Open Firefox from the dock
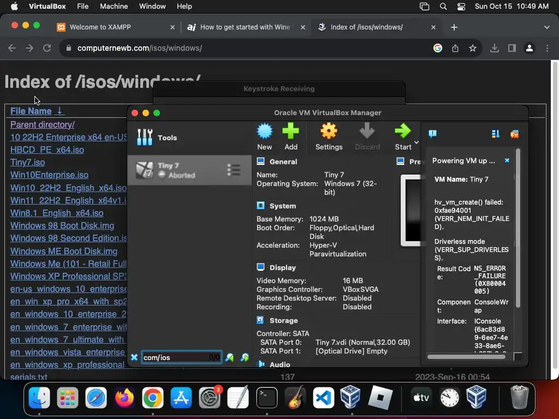Image resolution: width=559 pixels, height=419 pixels. coord(124,398)
